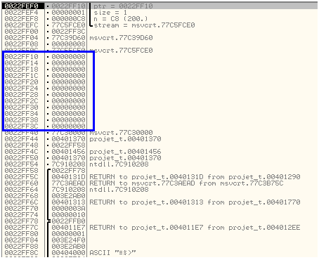The height and width of the screenshot is (260, 319).
Task: Select stack address 0022FF78 in the address column
Action: click(21, 221)
